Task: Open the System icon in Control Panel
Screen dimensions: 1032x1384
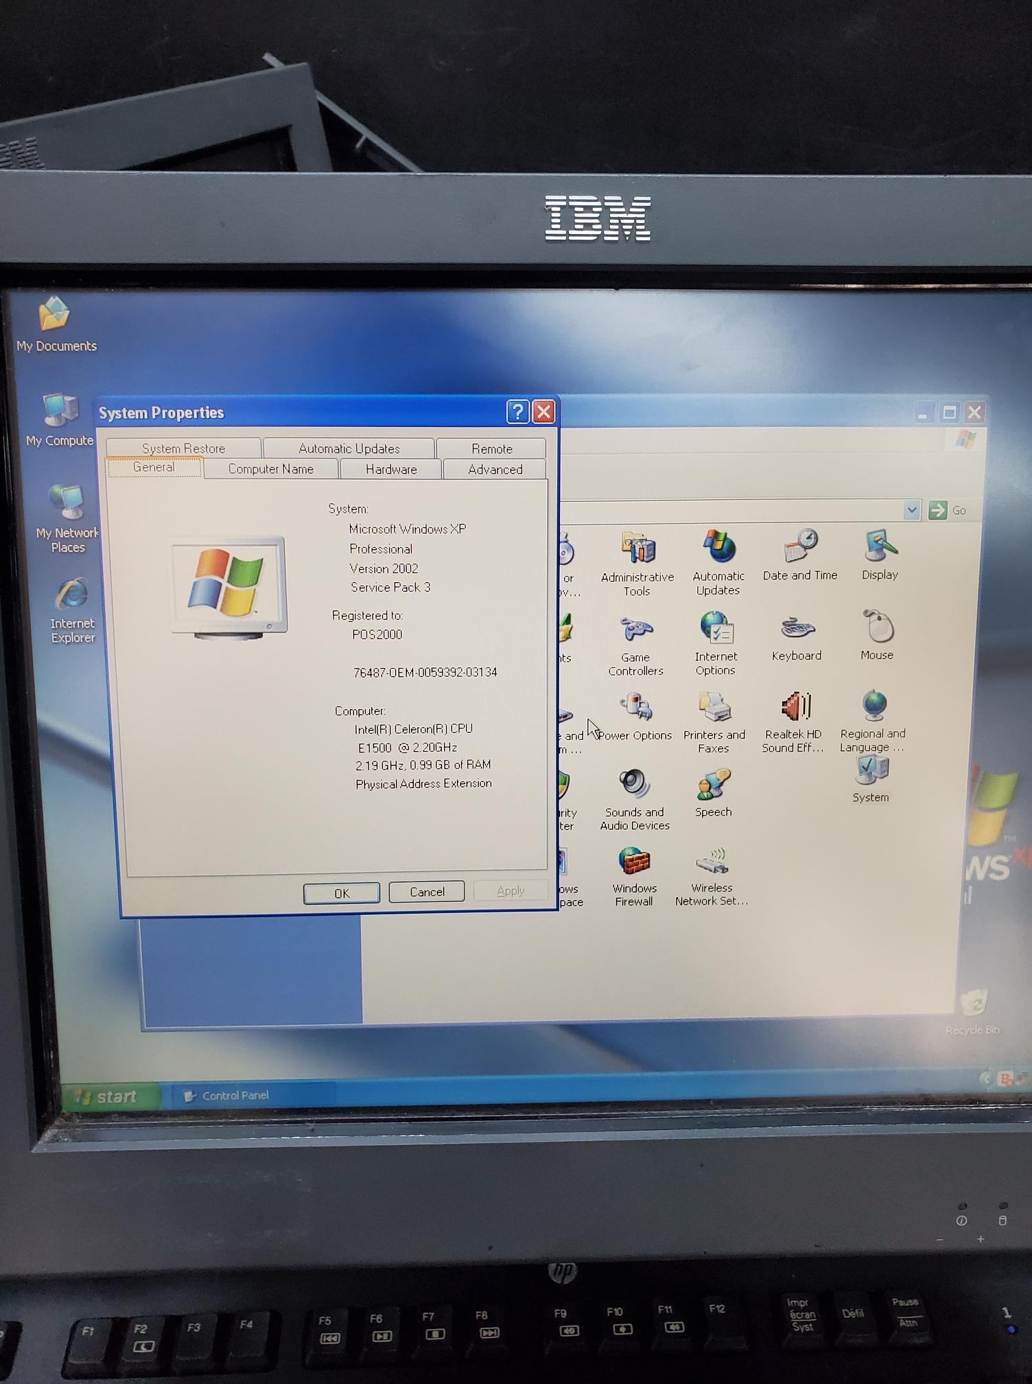Action: [871, 778]
